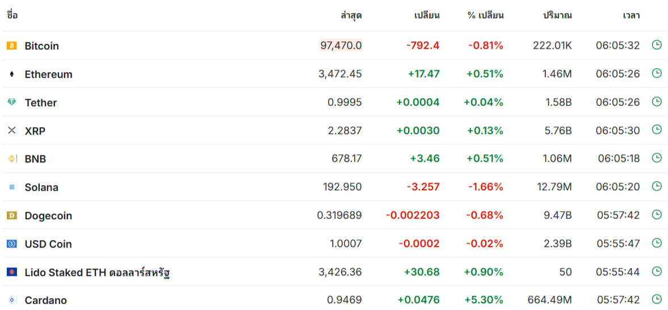Viewport: 668px width, 310px height.
Task: Open the Ethereum details link
Action: [49, 74]
